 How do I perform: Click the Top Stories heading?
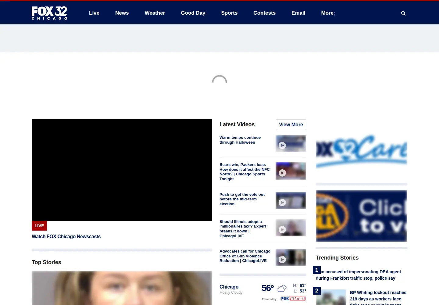pyautogui.click(x=46, y=262)
